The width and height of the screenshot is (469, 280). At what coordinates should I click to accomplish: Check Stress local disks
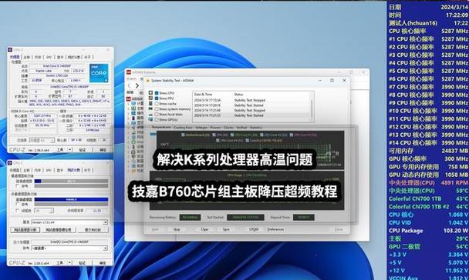157,114
